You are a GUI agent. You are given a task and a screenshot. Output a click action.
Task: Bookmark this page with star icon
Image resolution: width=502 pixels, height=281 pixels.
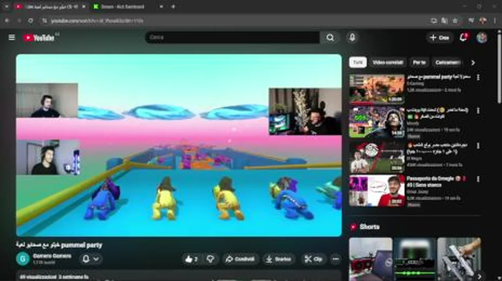455,21
